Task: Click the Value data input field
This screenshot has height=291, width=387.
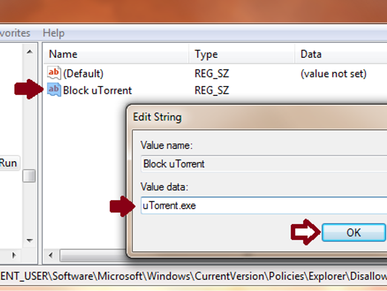Action: pos(264,206)
